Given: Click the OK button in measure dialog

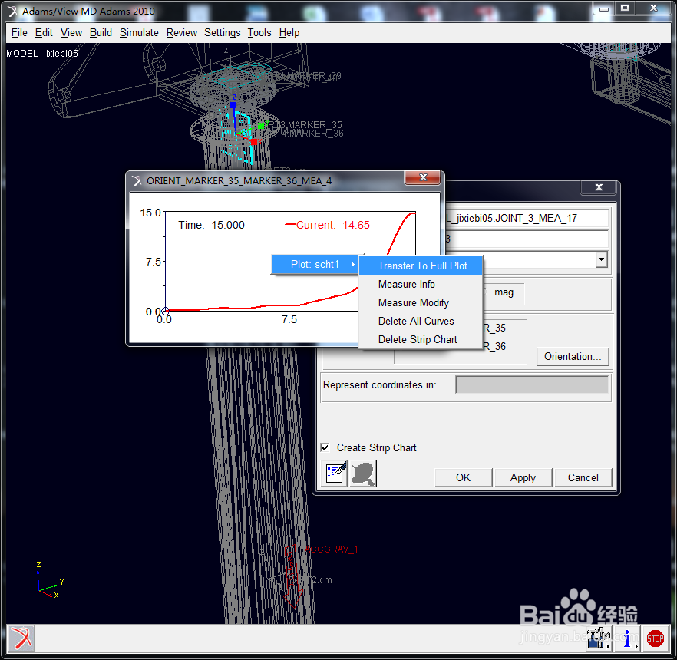Looking at the screenshot, I should click(x=463, y=477).
